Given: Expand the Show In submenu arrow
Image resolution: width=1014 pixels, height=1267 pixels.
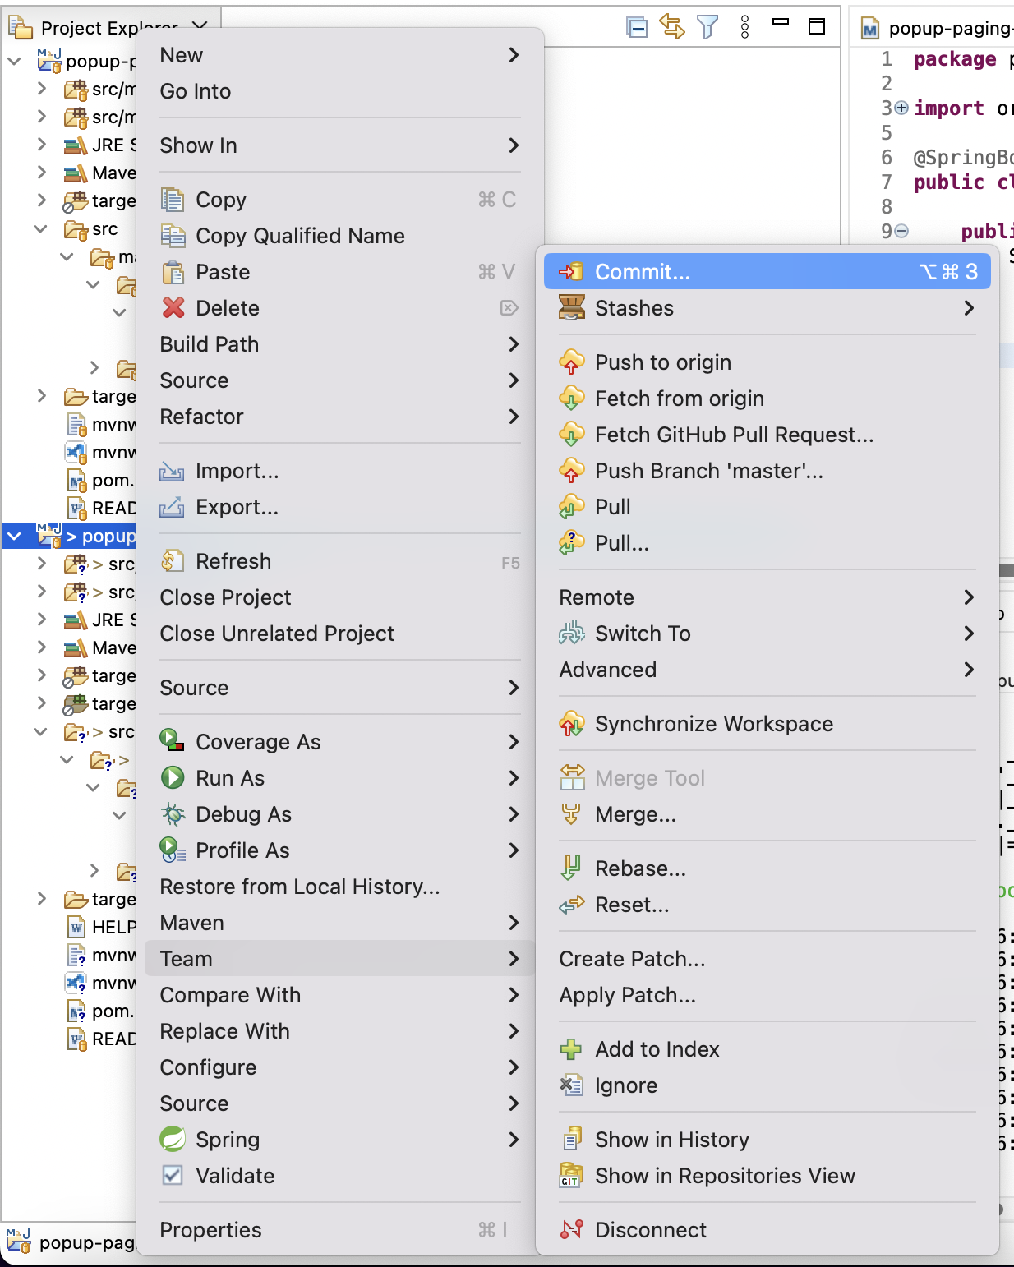Looking at the screenshot, I should tap(514, 145).
